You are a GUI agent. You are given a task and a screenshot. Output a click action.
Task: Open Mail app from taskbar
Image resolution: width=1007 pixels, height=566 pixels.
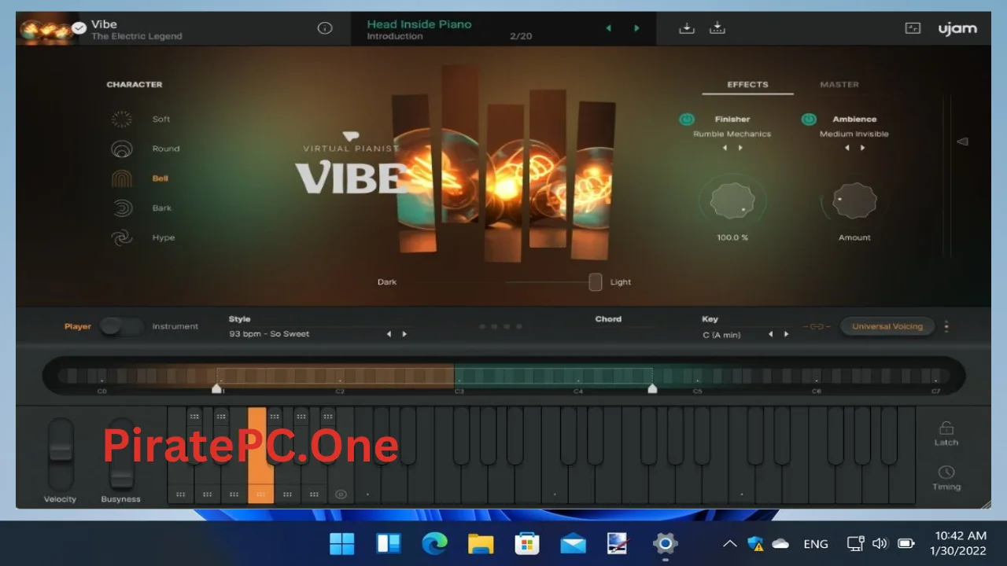574,543
